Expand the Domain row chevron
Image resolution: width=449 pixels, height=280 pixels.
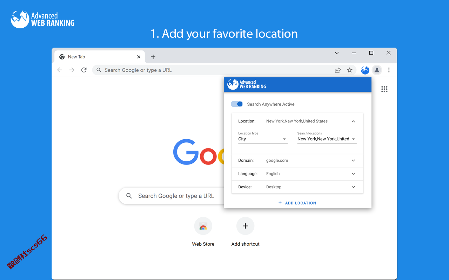[353, 161]
